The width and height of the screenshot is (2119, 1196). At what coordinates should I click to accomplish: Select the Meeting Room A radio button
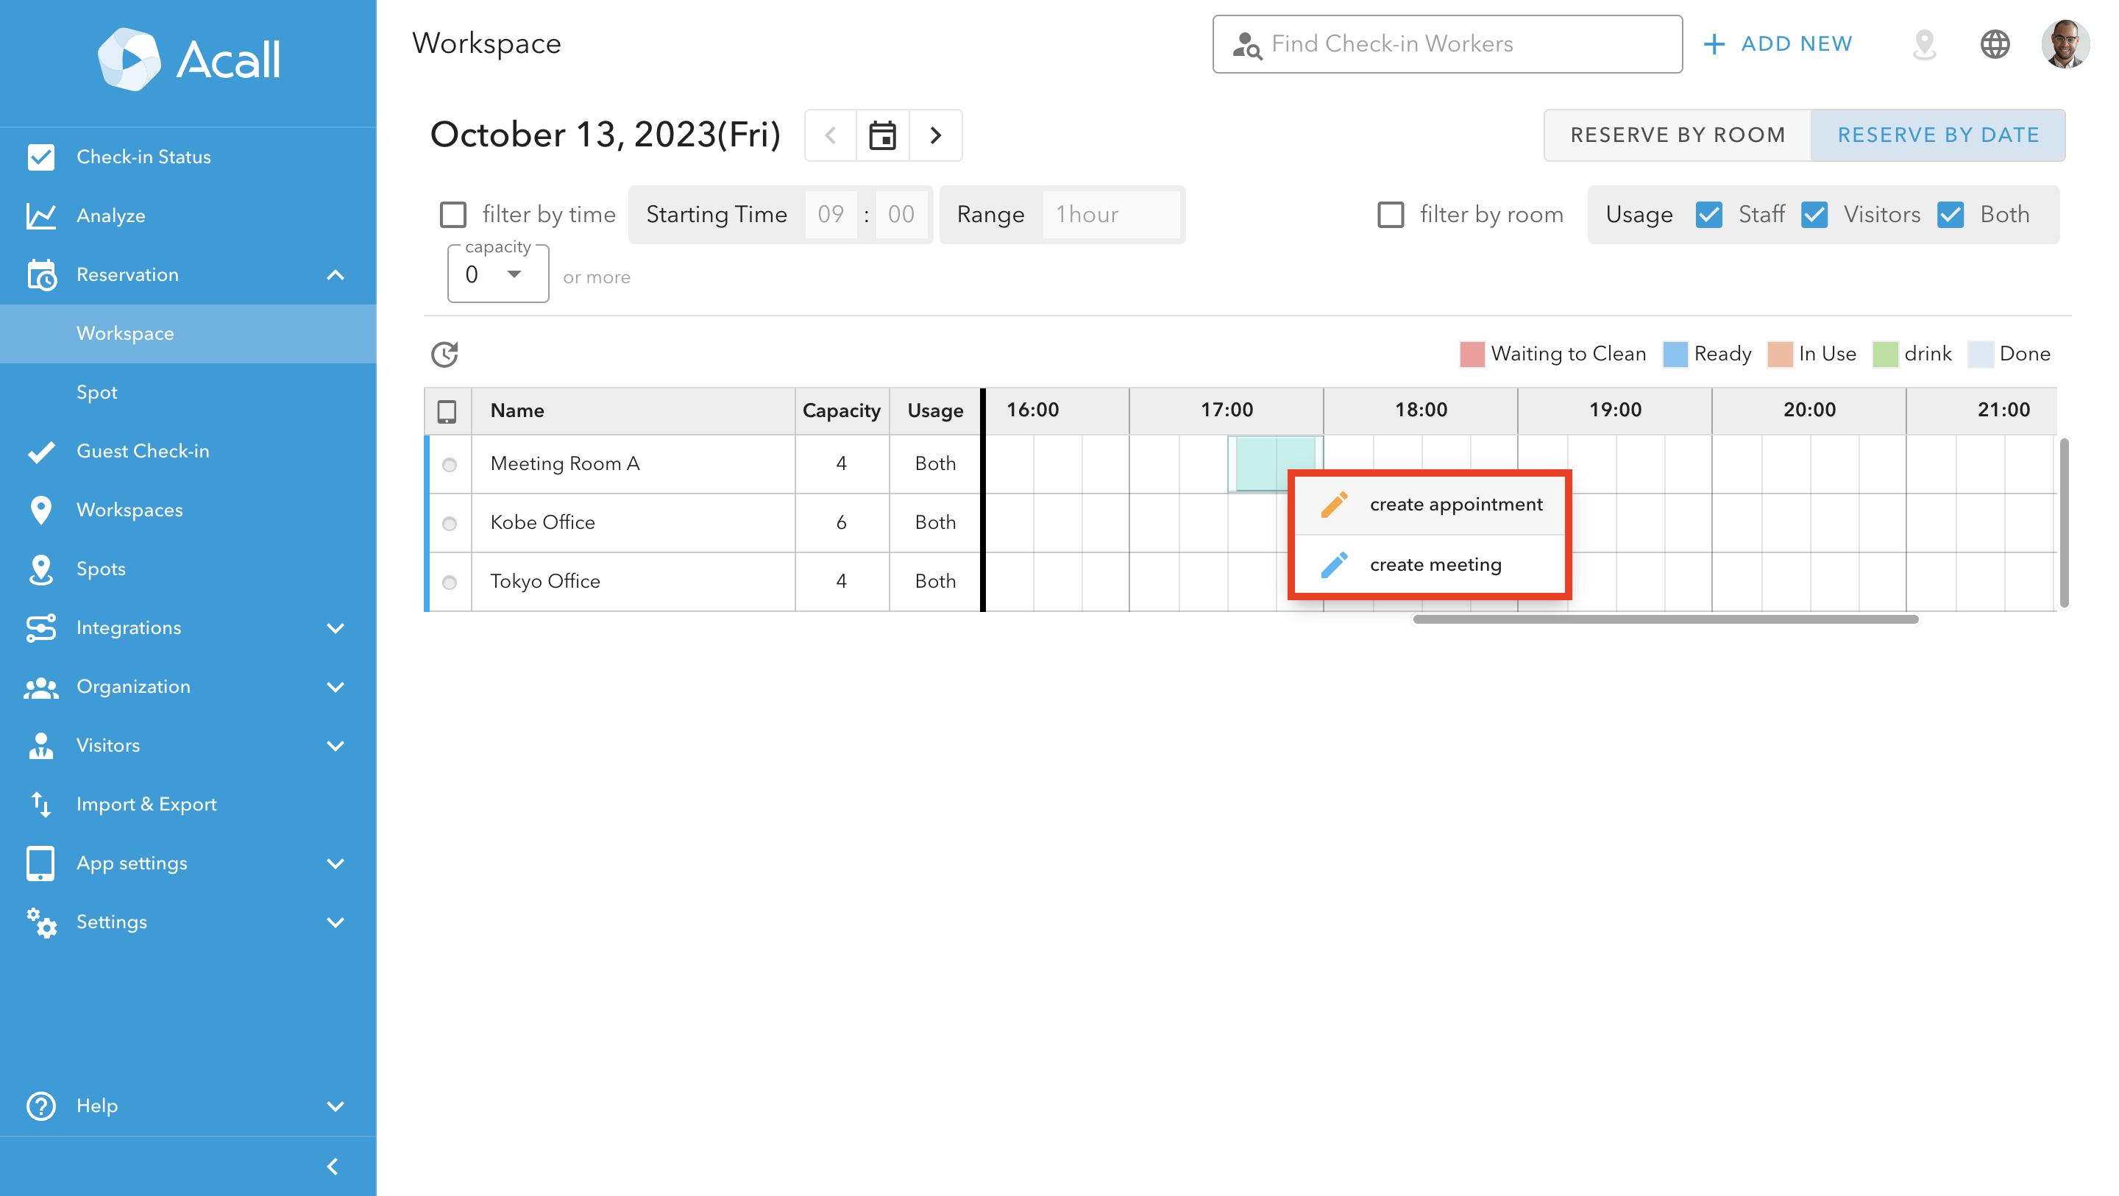click(x=449, y=465)
